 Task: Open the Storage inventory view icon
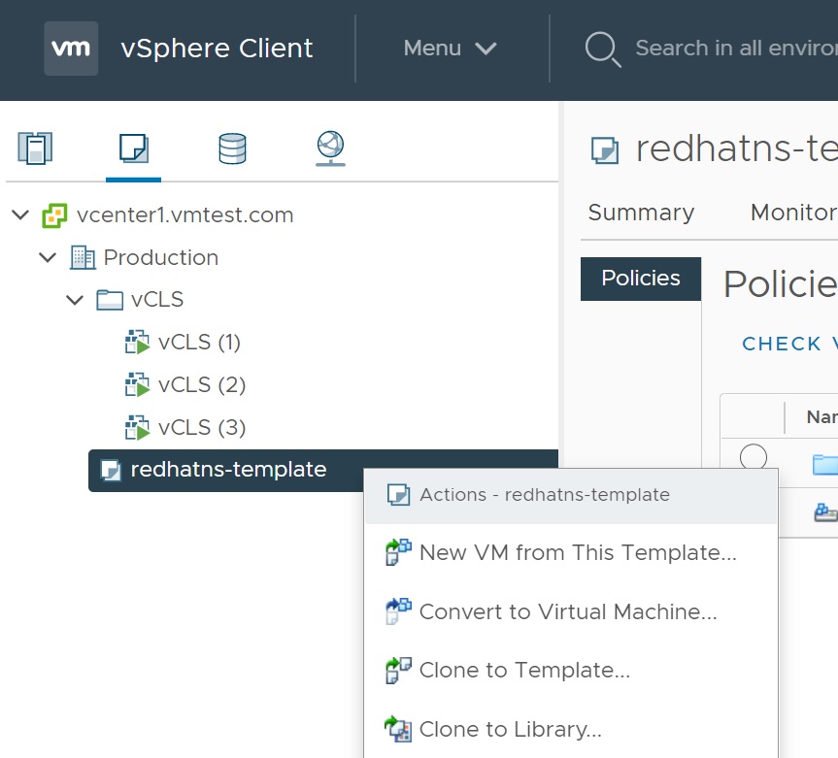point(232,148)
